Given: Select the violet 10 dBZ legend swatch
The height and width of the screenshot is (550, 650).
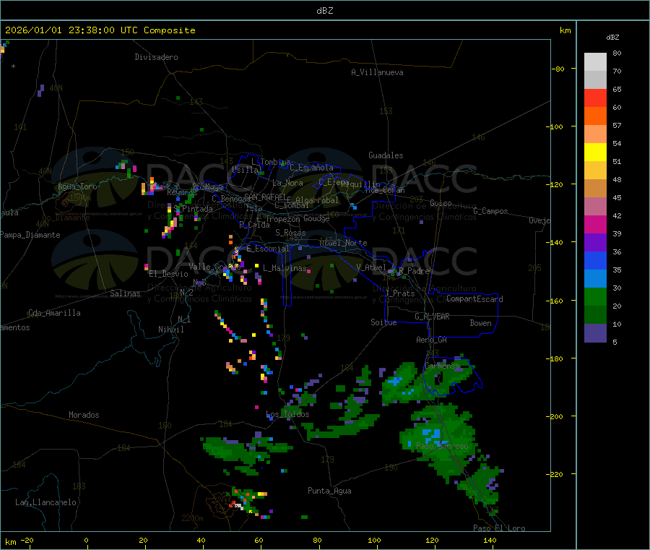Looking at the screenshot, I should (595, 333).
